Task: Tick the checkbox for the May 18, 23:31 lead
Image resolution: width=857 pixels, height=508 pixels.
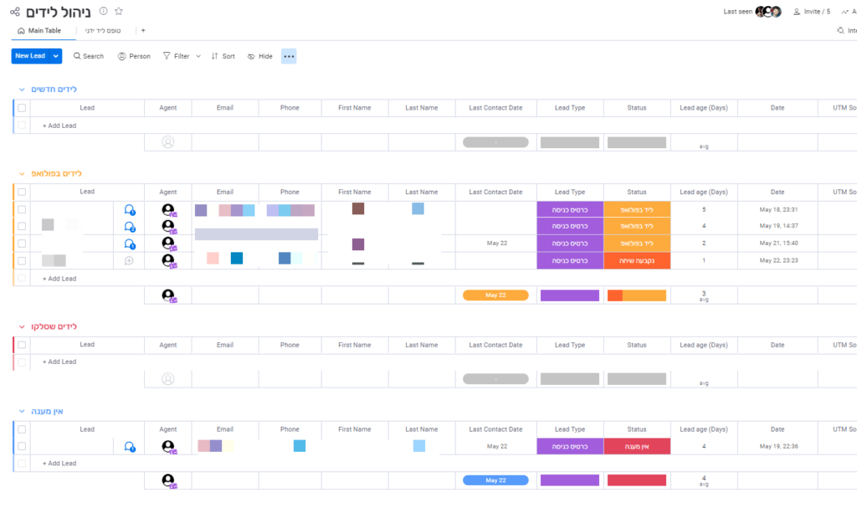Action: tap(22, 209)
